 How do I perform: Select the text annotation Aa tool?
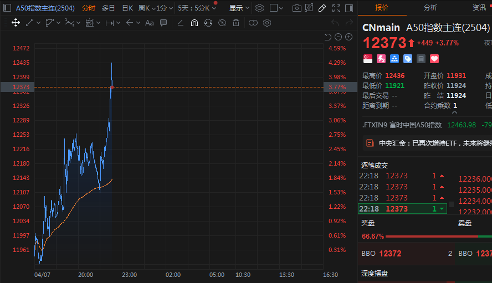click(149, 23)
